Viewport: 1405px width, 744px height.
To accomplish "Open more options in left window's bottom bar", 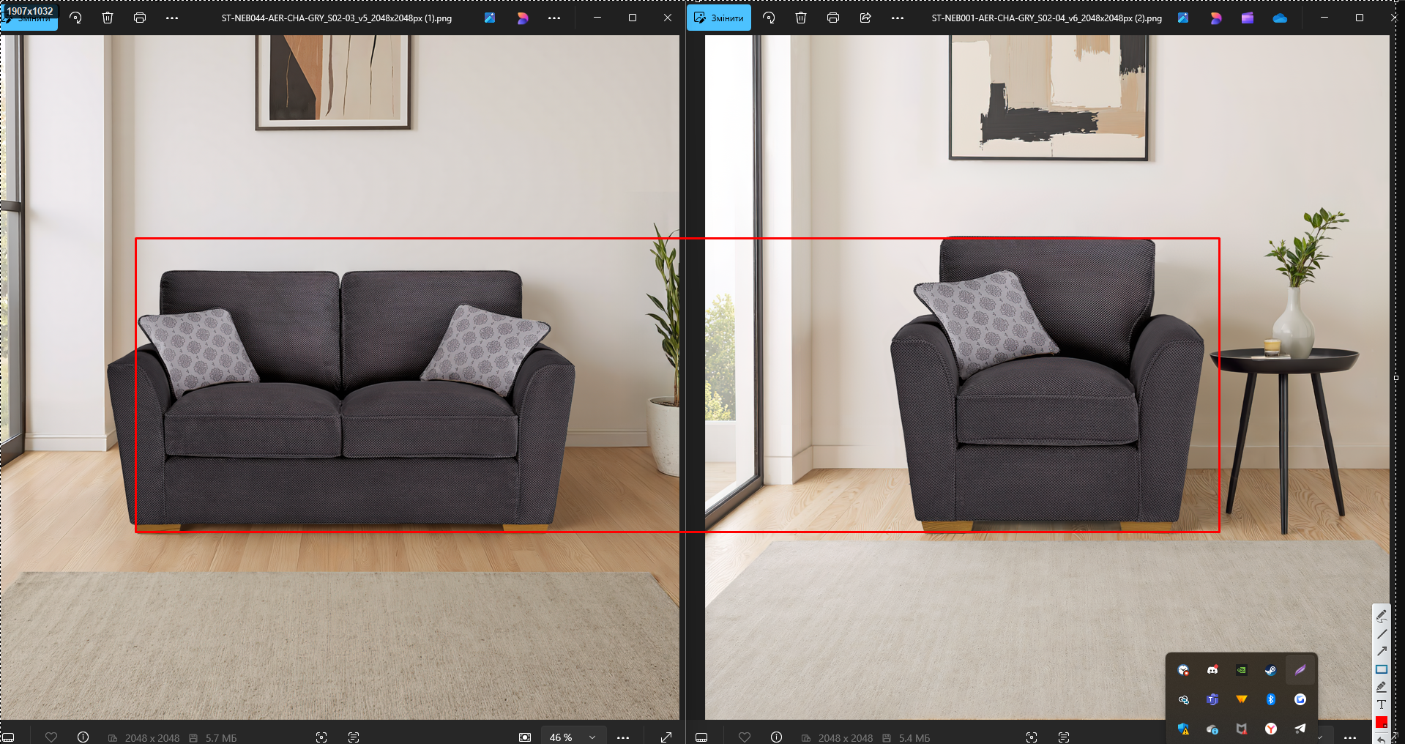I will tap(623, 737).
